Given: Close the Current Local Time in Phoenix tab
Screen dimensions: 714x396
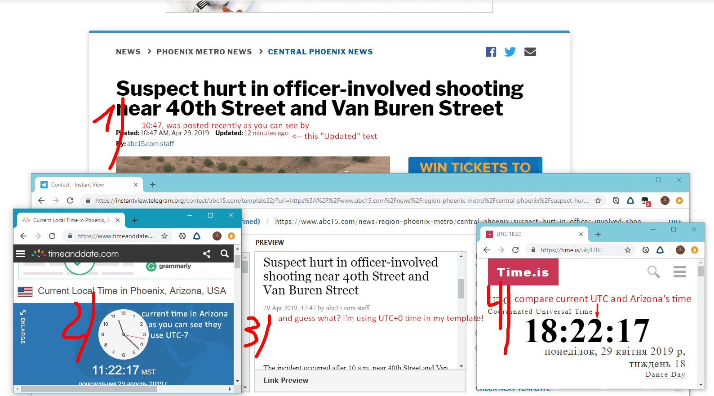Looking at the screenshot, I should (118, 220).
